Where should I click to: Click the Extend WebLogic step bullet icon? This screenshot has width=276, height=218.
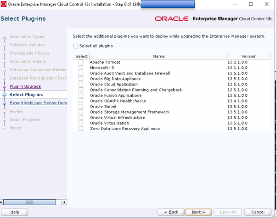click(x=5, y=103)
